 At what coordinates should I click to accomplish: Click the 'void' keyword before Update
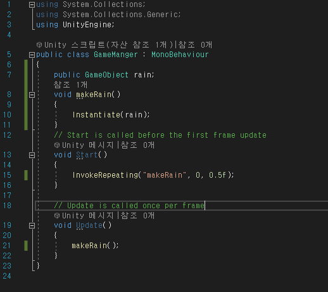pyautogui.click(x=63, y=225)
